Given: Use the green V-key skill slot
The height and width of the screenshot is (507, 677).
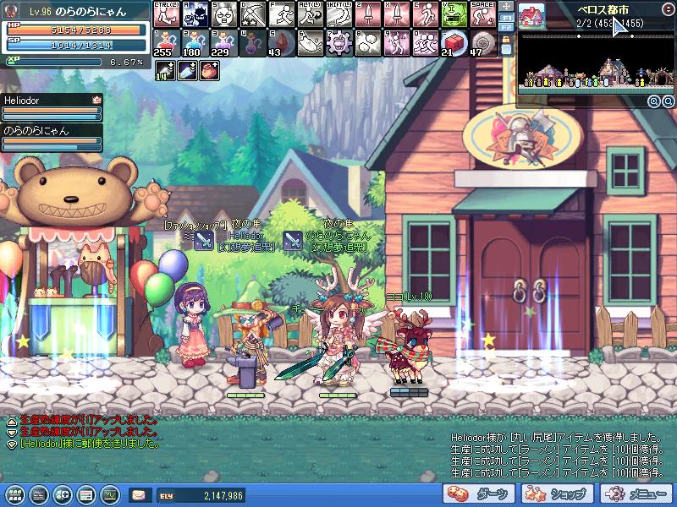Looking at the screenshot, I should click(x=454, y=14).
